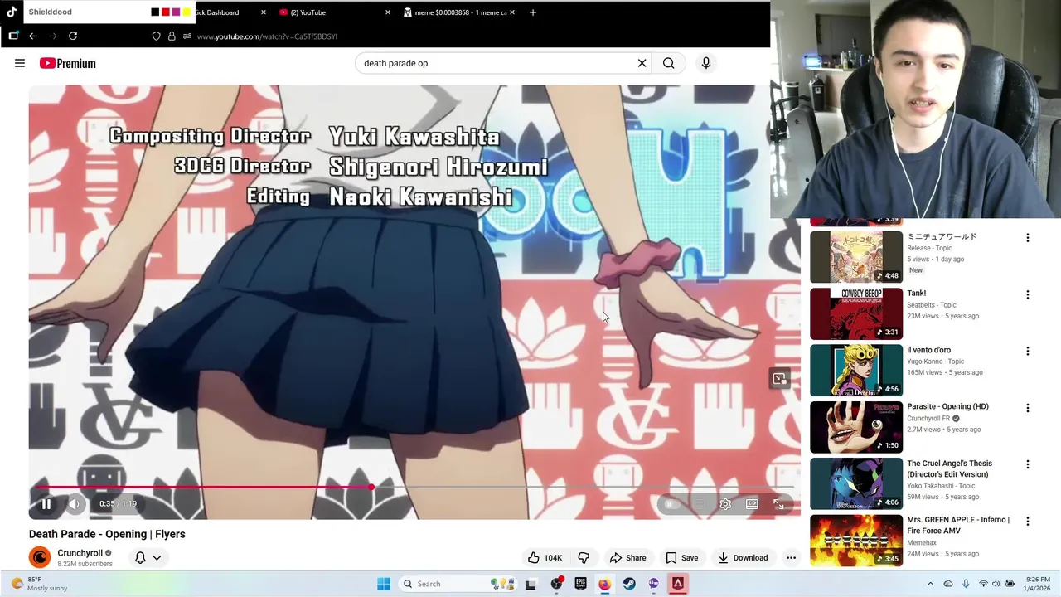Open the il vento d'oro thumbnail
Screen dimensions: 1061x597
click(856, 371)
